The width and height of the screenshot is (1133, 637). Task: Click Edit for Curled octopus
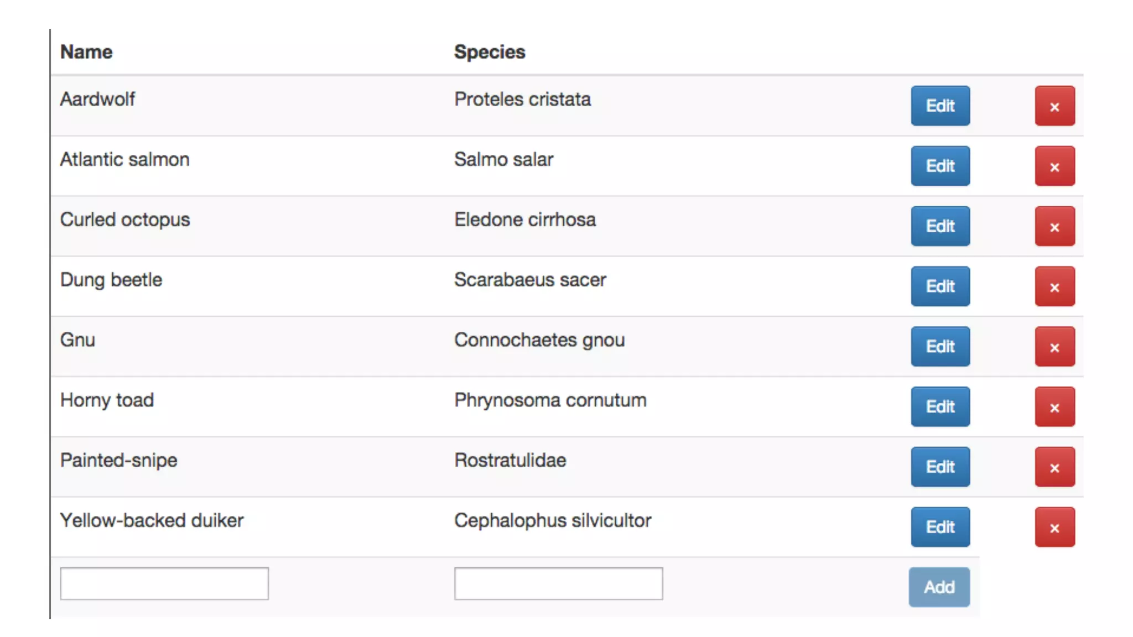tap(940, 227)
